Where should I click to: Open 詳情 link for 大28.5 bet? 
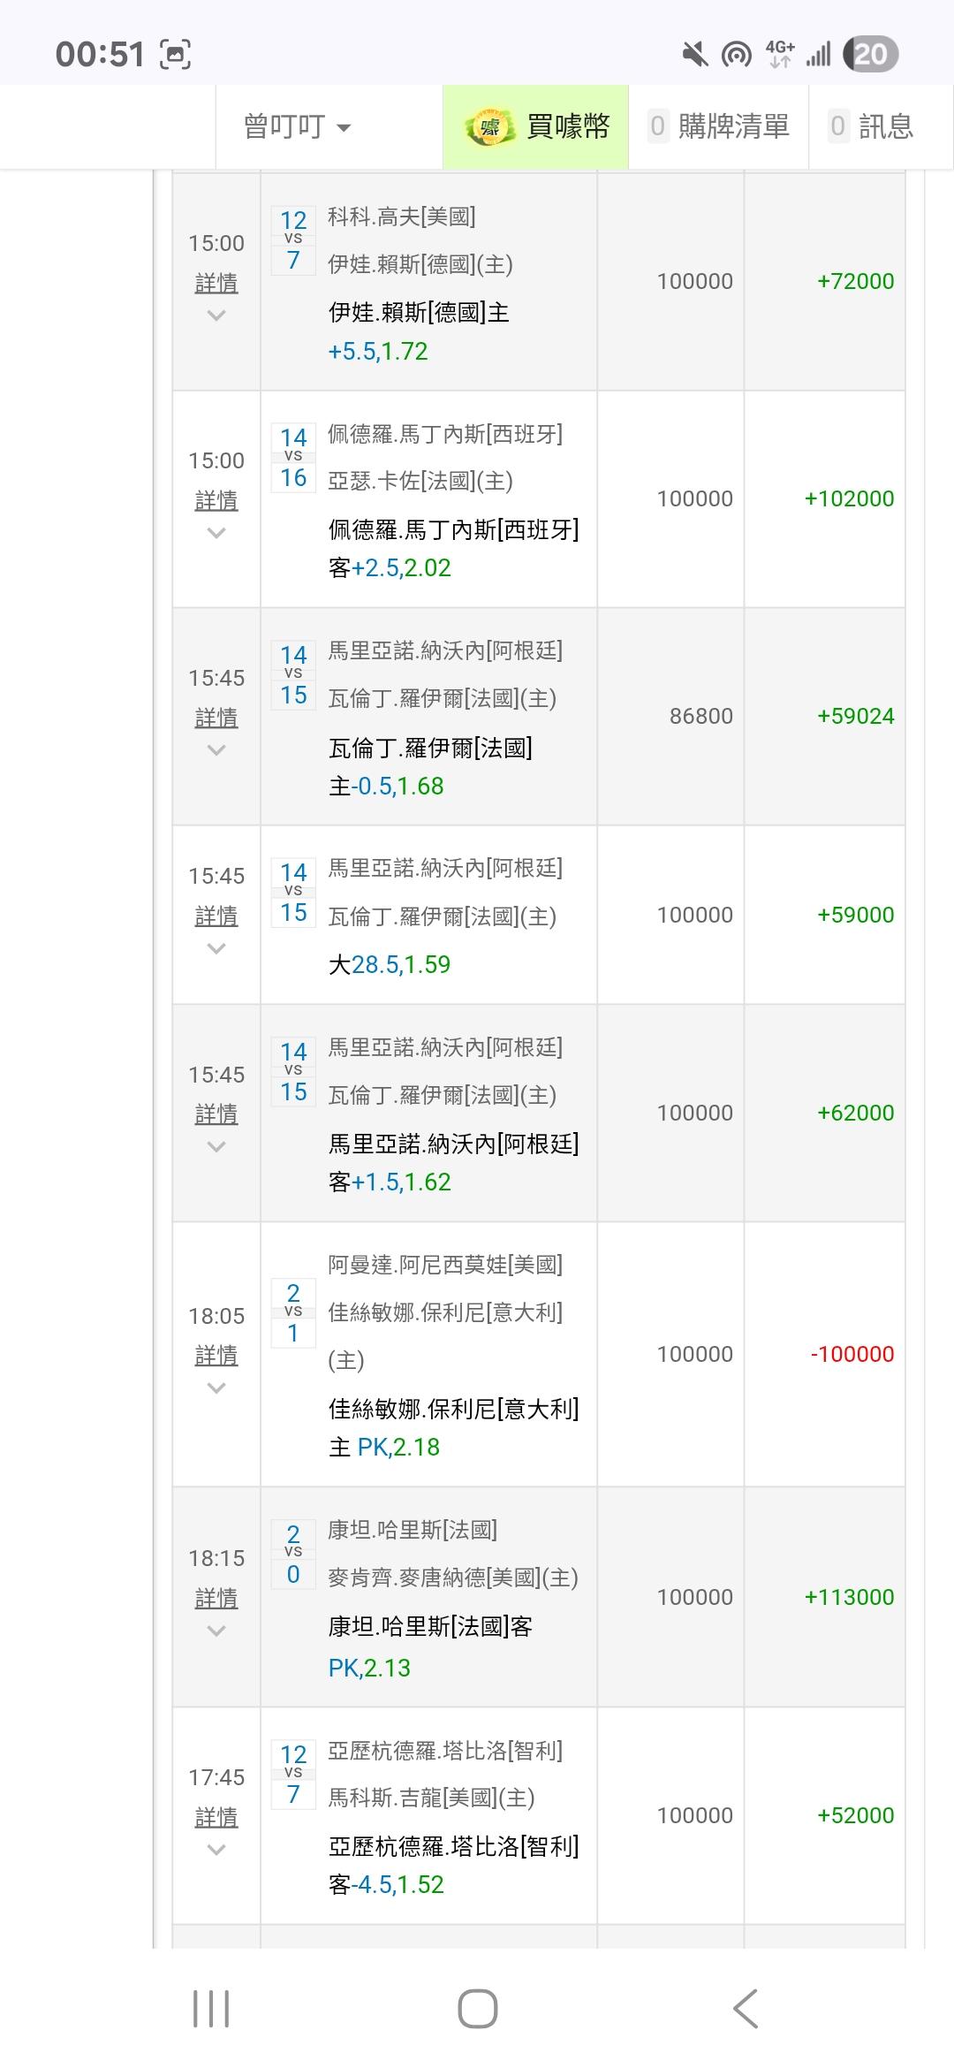click(x=216, y=916)
